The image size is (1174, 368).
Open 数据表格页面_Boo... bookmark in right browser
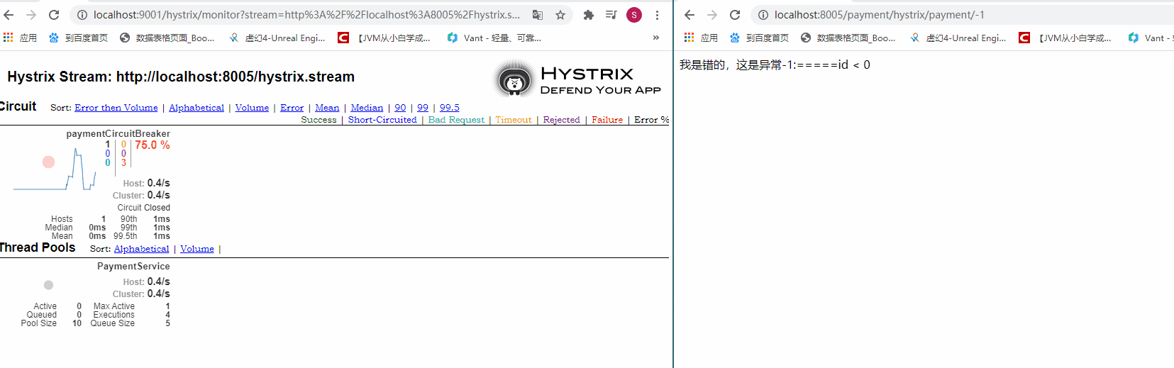(848, 38)
